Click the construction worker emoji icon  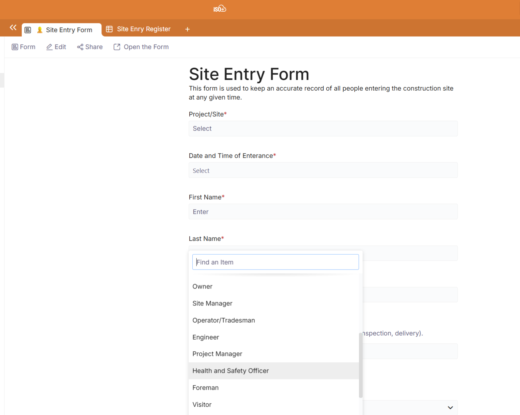(40, 30)
